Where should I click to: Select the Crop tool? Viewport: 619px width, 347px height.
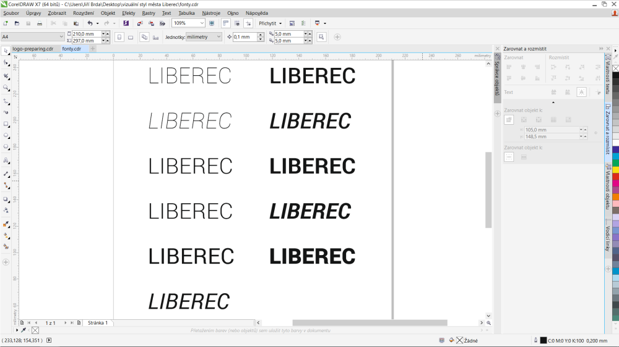[6, 76]
